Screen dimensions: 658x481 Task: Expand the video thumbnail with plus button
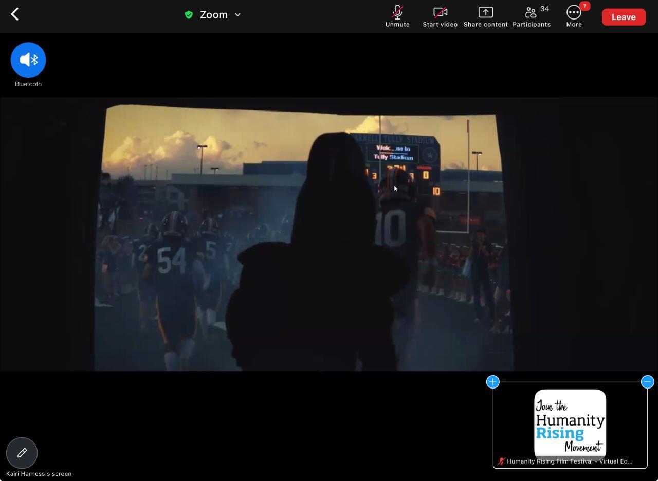(x=492, y=382)
